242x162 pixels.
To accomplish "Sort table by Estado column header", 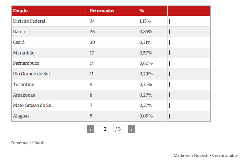I will tap(20, 11).
